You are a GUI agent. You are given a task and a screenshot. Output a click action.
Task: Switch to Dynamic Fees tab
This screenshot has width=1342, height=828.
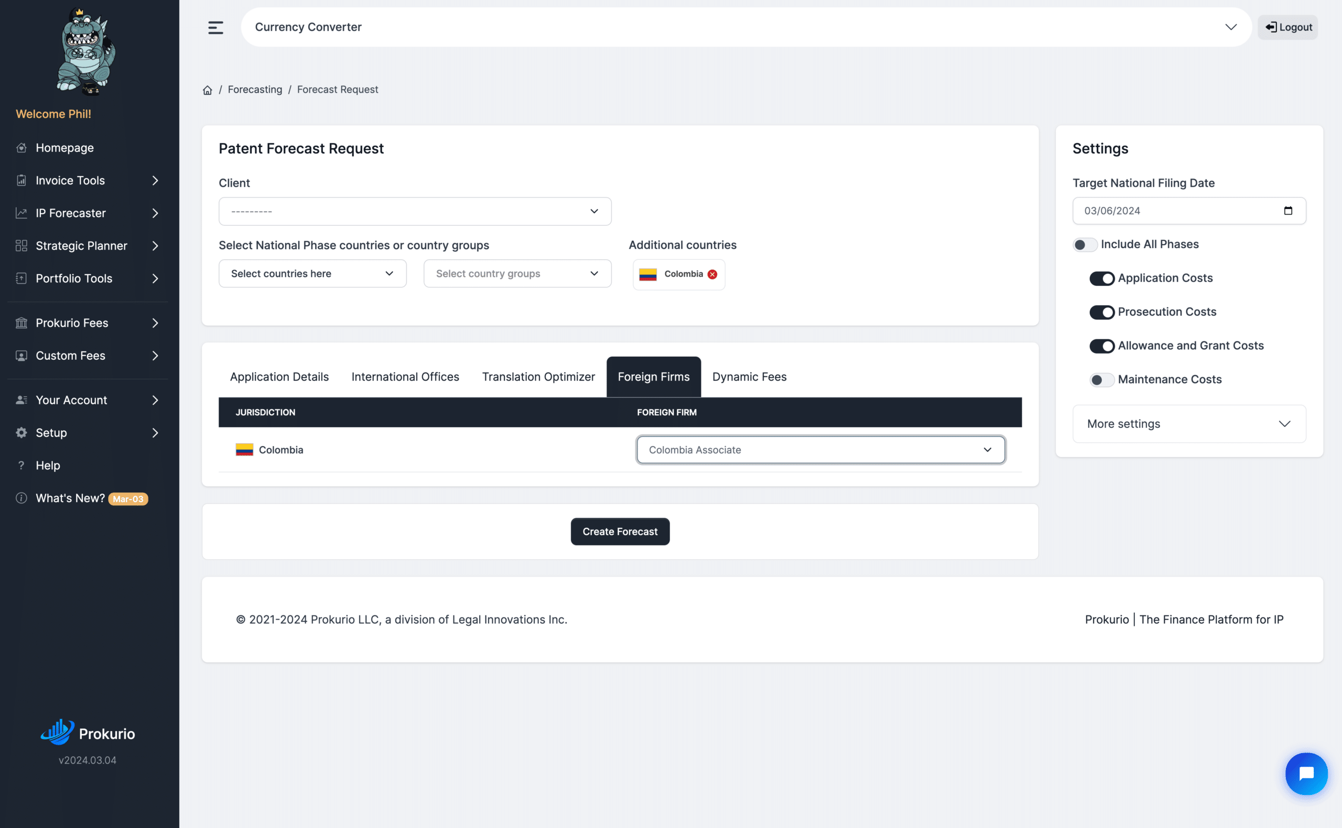[x=749, y=377]
